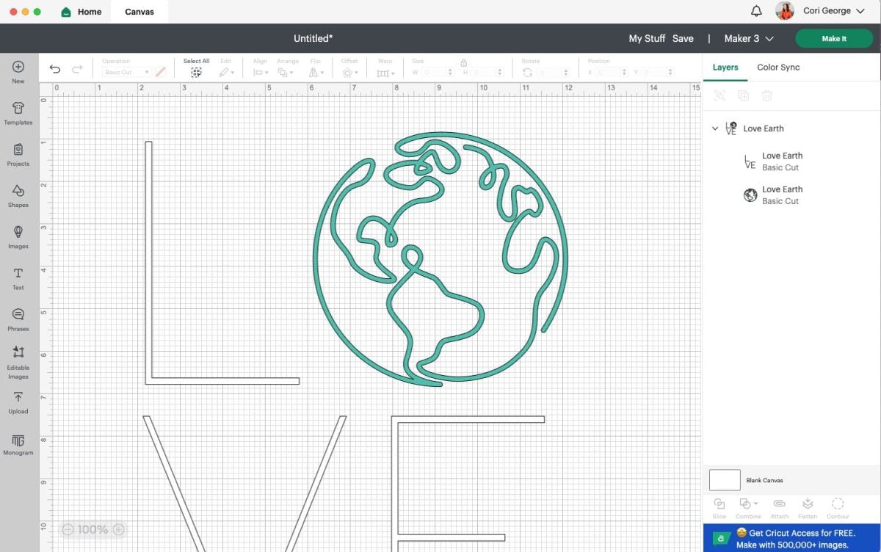Image resolution: width=881 pixels, height=552 pixels.
Task: Click the Delete trash icon in Layers
Action: pyautogui.click(x=766, y=95)
